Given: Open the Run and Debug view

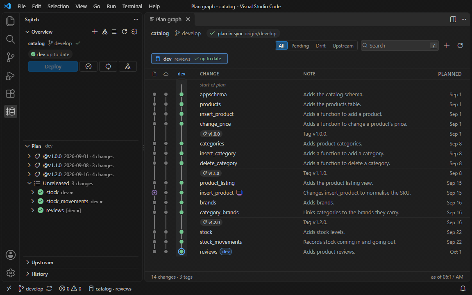Looking at the screenshot, I should [x=11, y=75].
